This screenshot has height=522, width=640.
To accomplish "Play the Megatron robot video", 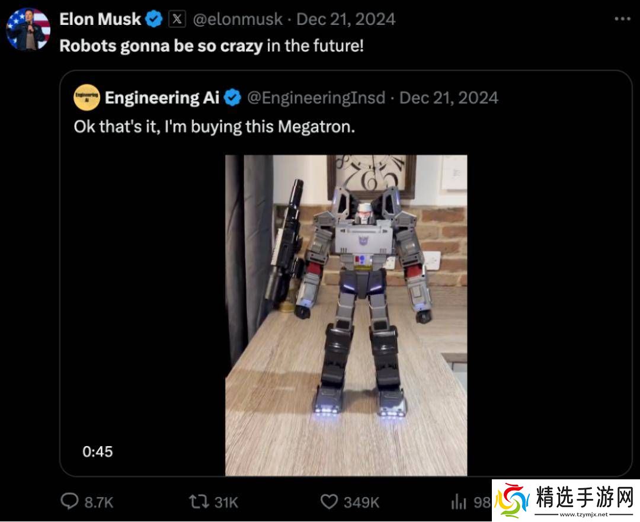I will point(346,314).
